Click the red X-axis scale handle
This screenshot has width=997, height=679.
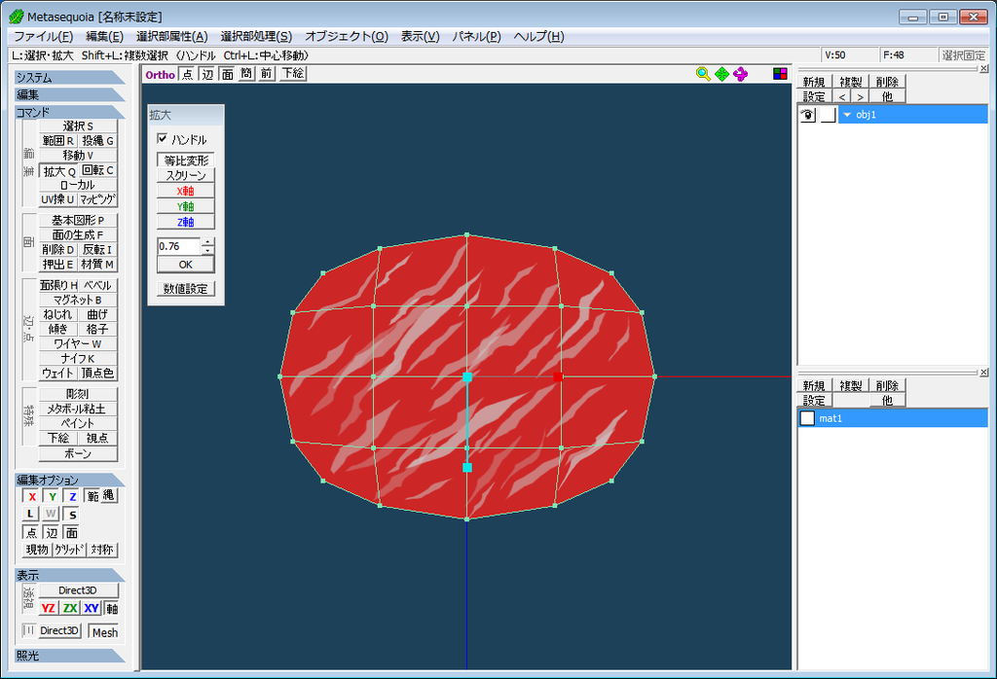pos(558,376)
